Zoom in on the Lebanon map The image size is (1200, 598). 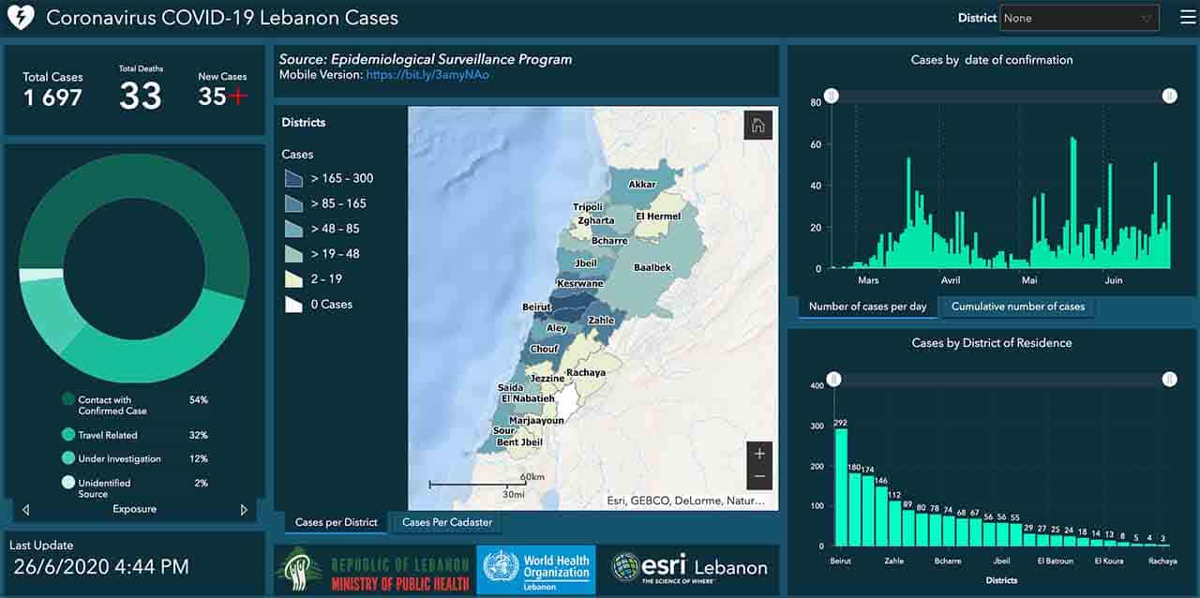tap(759, 454)
